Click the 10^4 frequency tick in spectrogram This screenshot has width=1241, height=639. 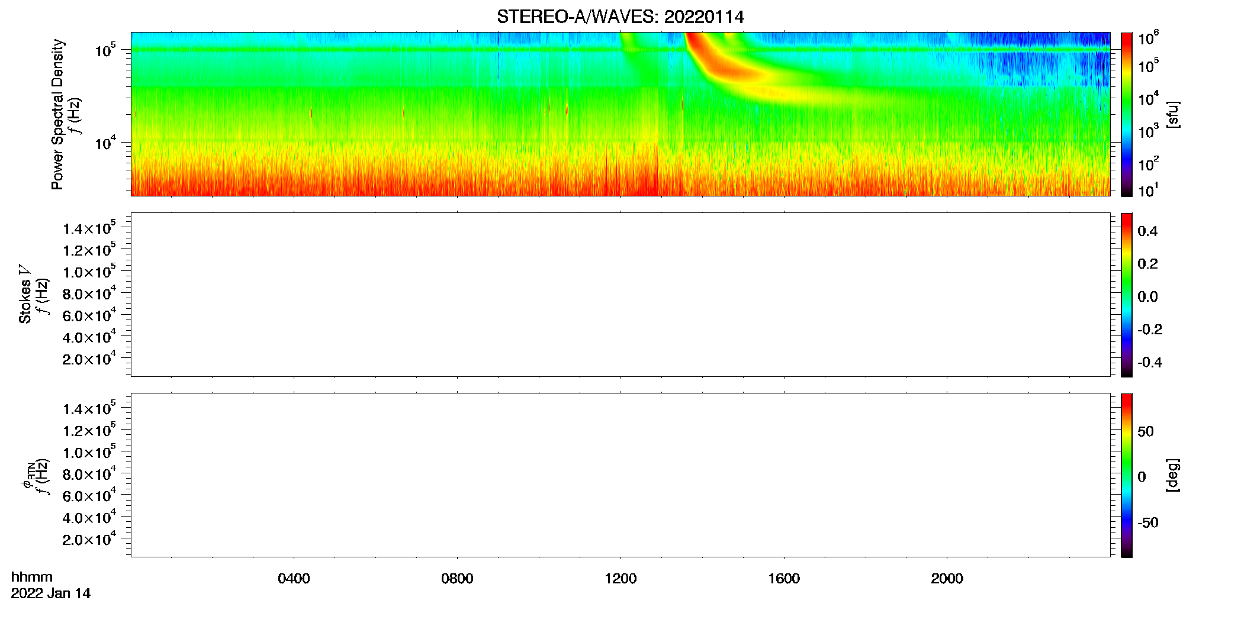point(105,143)
